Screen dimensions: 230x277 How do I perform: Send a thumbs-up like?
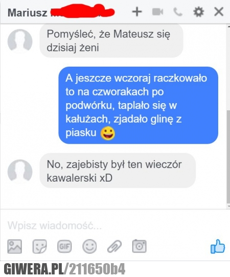tap(218, 246)
